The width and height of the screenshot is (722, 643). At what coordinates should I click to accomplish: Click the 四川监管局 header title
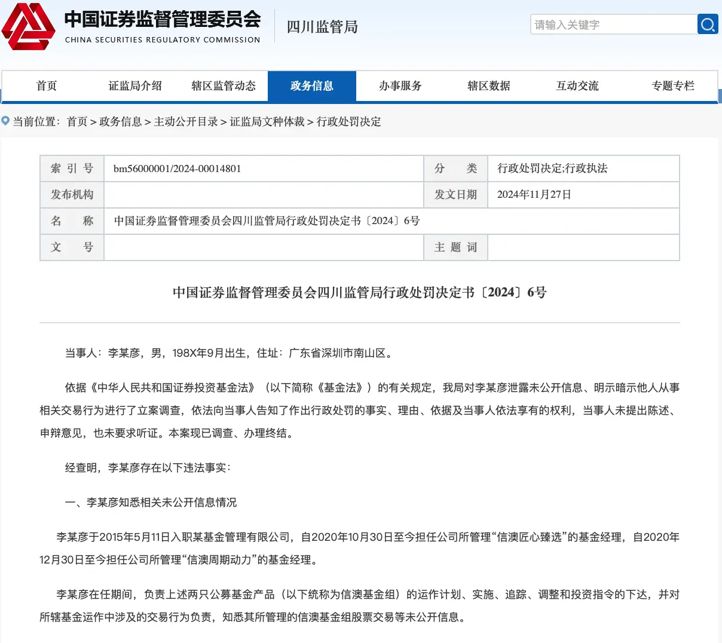tap(322, 27)
